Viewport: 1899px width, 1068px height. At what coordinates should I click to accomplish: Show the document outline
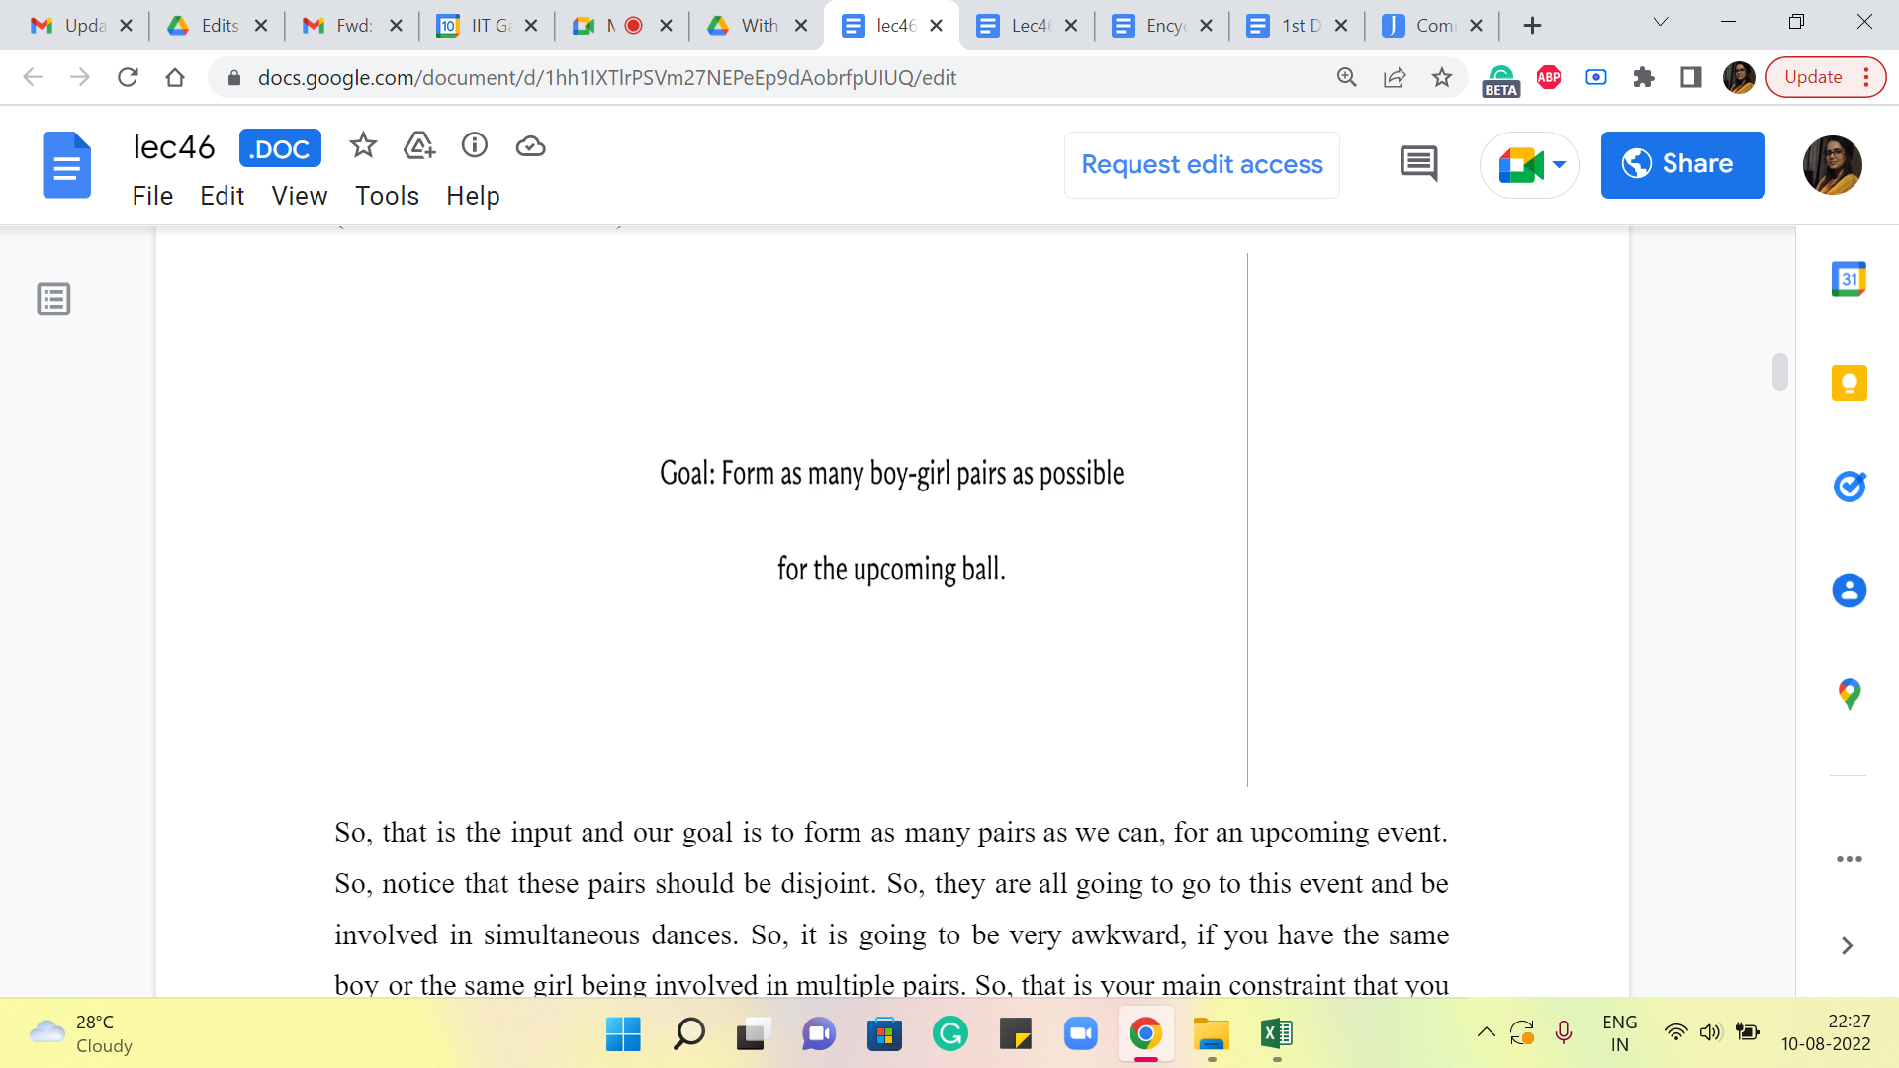click(53, 299)
